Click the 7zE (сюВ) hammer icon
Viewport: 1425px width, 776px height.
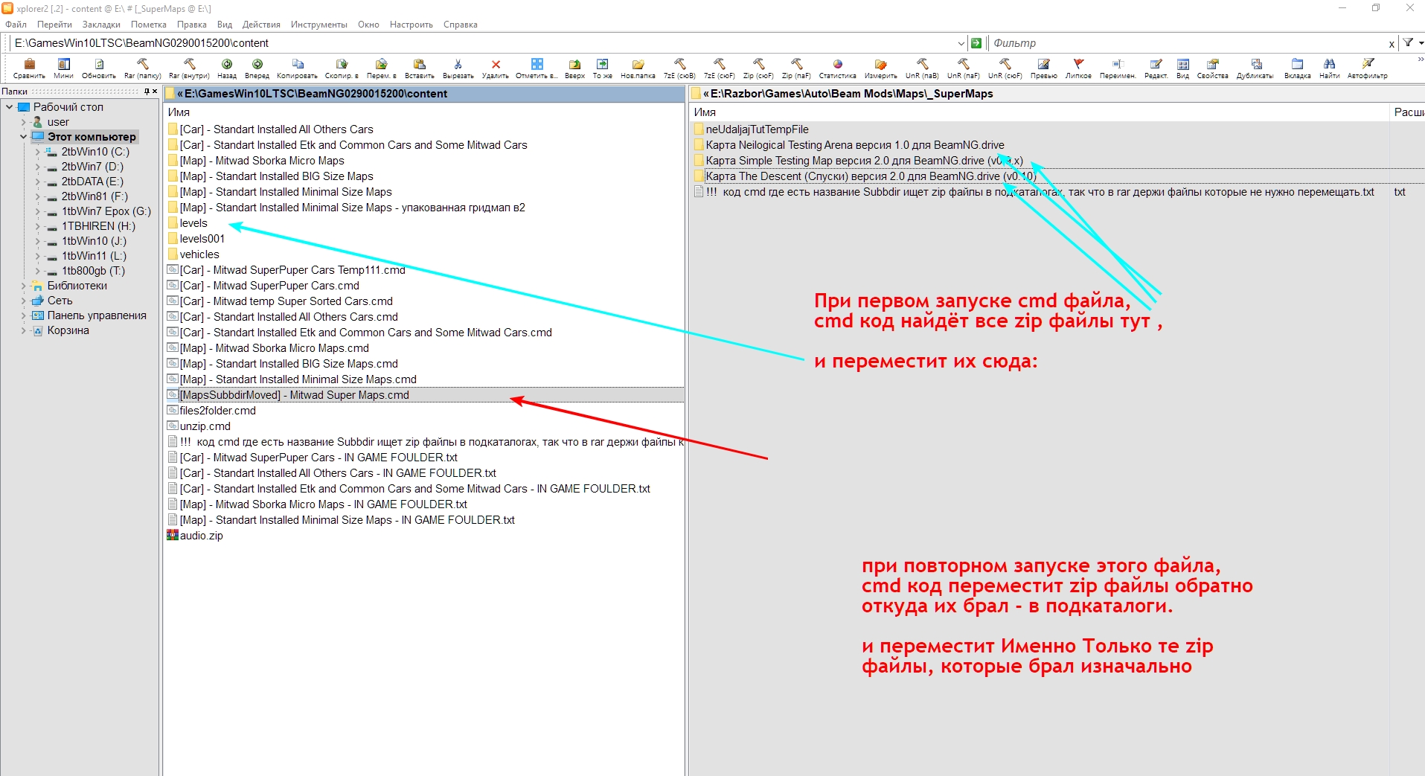679,64
